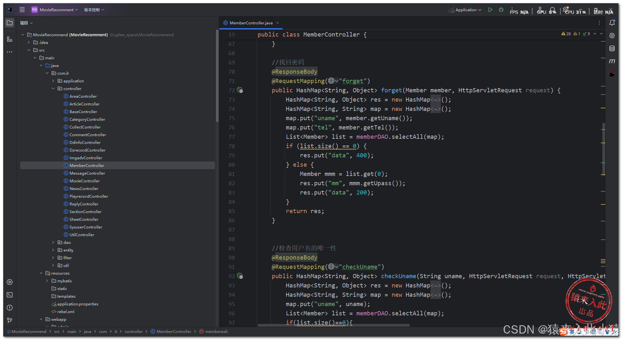Select the templates folder
Viewport: 622px width, 340px height.
(66, 296)
